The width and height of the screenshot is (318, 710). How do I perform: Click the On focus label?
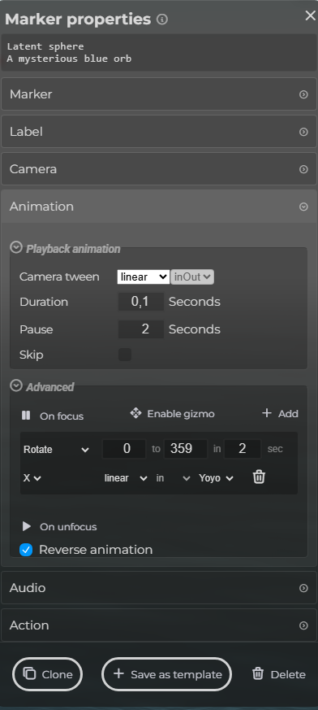(x=62, y=416)
